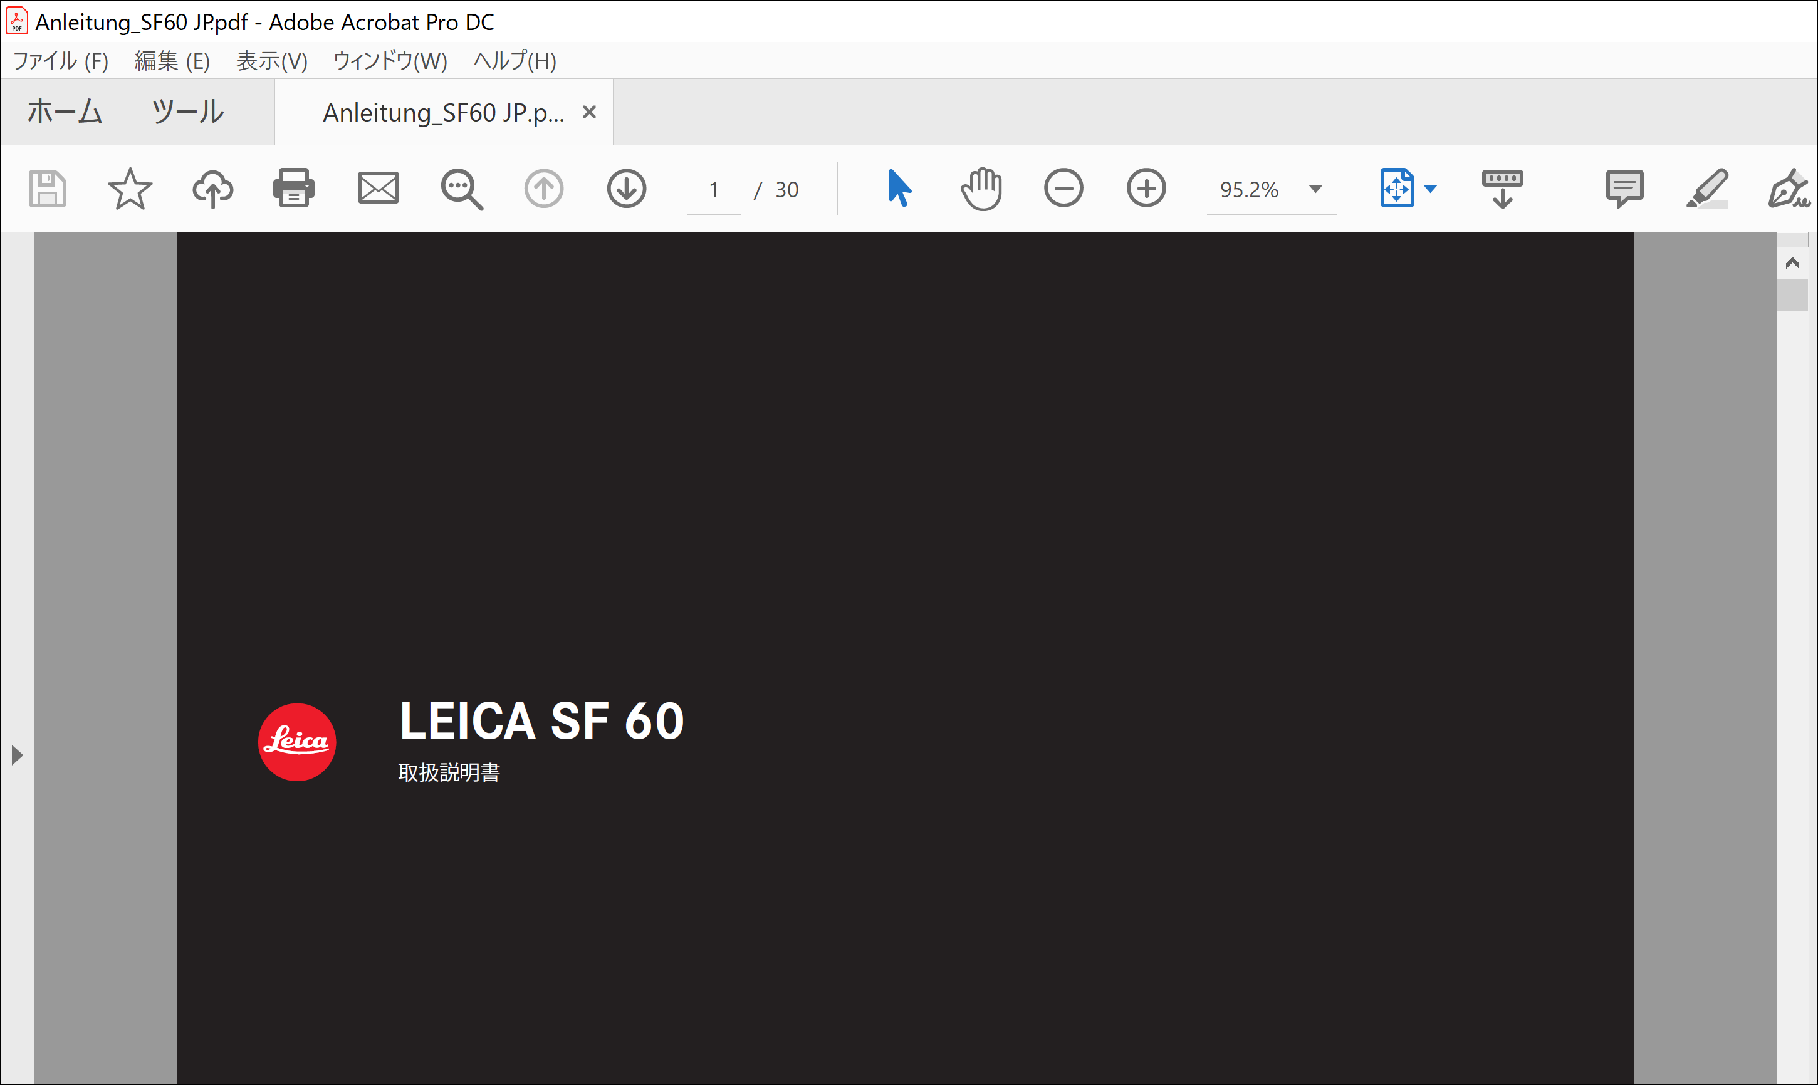1818x1085 pixels.
Task: Click the star bookmark icon
Action: point(130,189)
